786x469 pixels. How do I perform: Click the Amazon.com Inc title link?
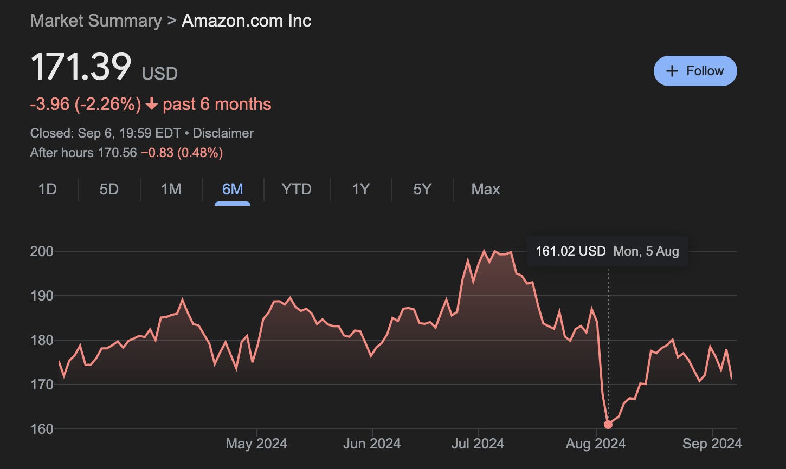point(247,21)
